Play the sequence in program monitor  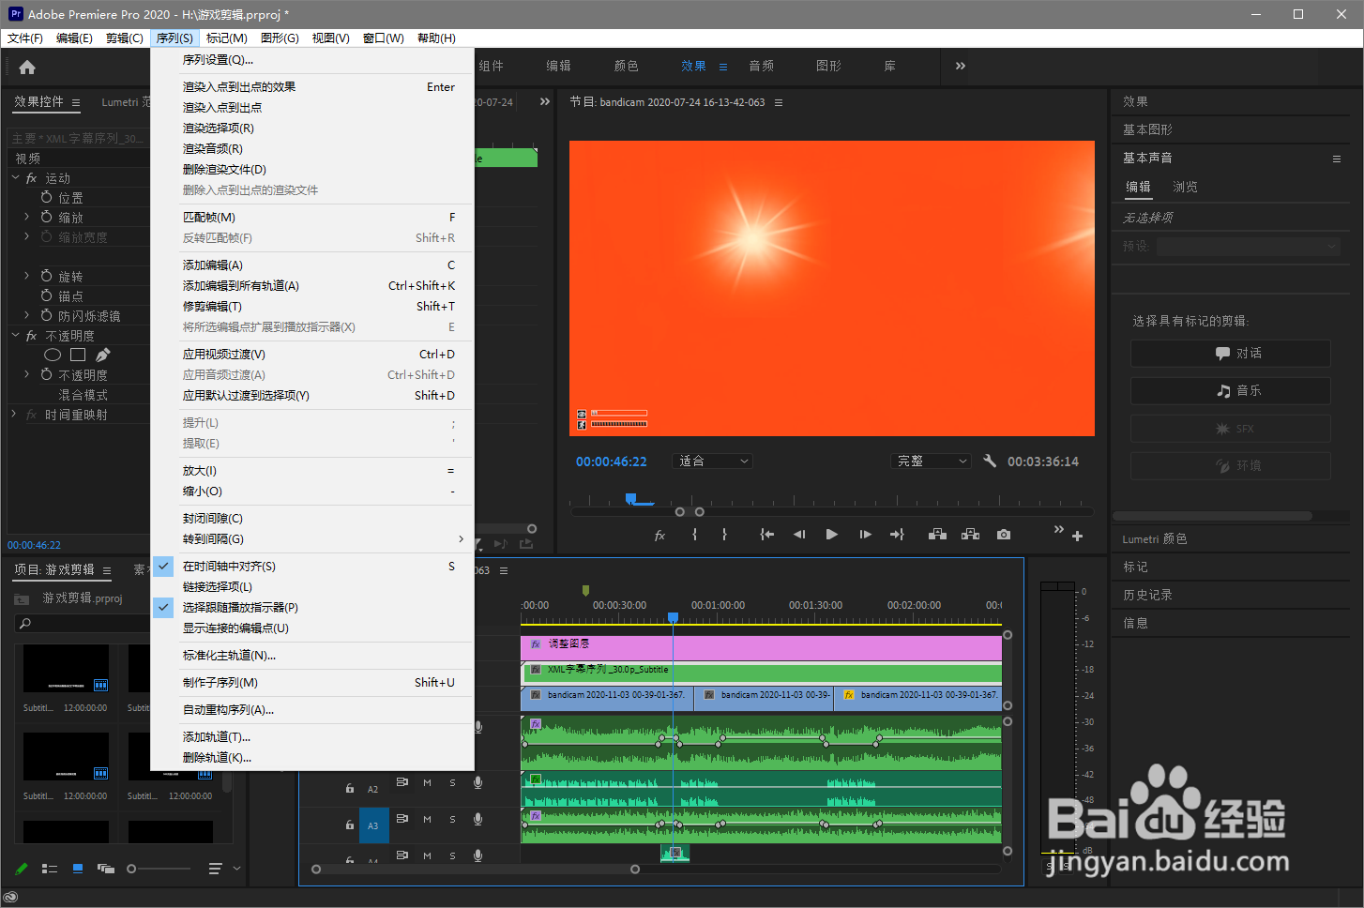[x=831, y=535]
